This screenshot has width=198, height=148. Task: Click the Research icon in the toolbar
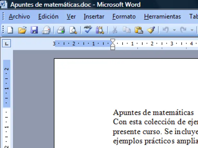tap(100, 30)
